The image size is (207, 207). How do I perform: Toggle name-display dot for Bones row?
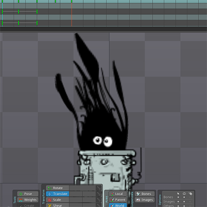[190, 197]
